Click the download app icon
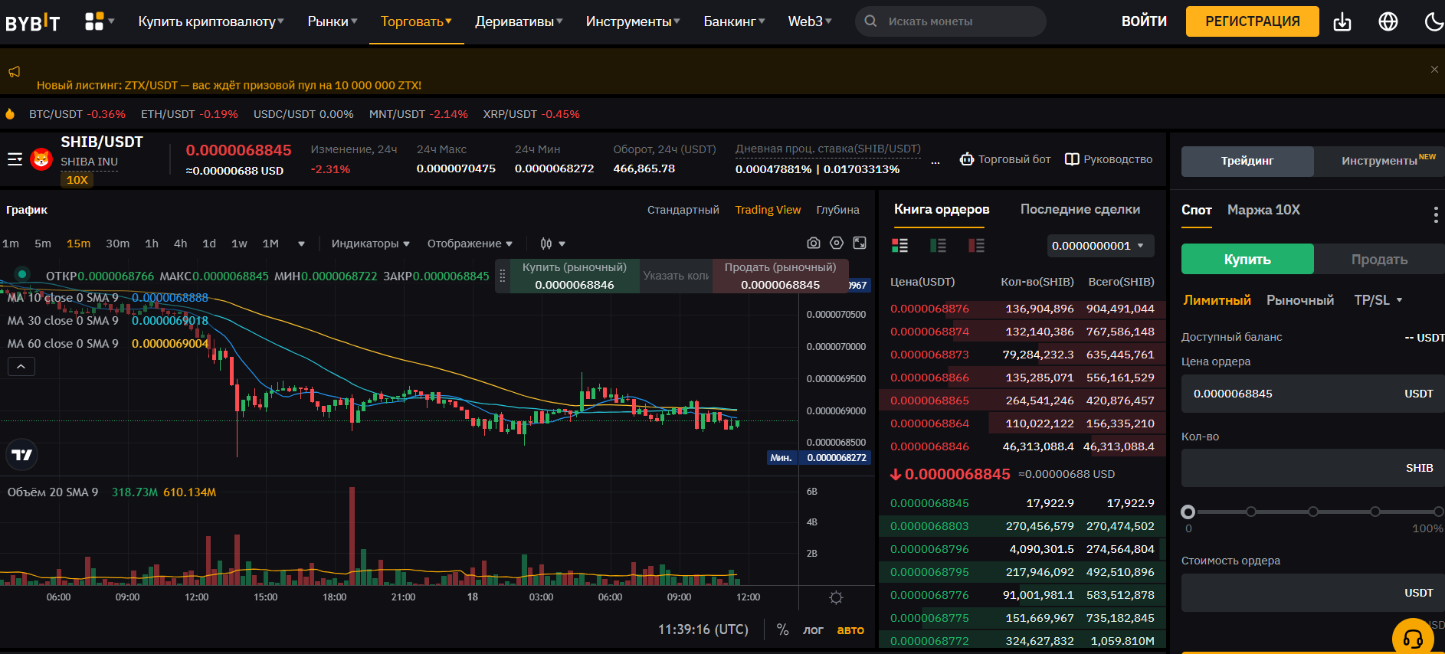Screen dimensions: 1445x654 (1342, 22)
